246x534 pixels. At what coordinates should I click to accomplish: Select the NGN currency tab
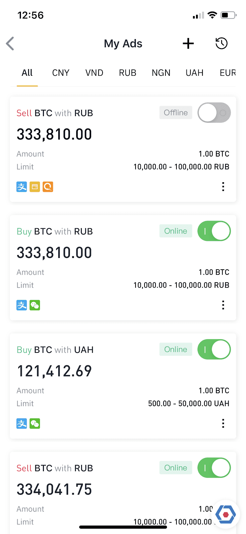pyautogui.click(x=161, y=73)
